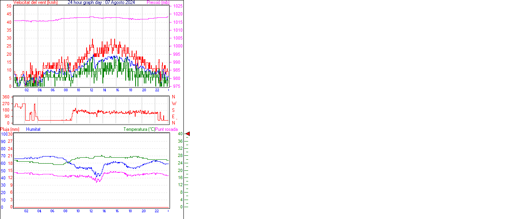The image size is (506, 219).
Task: Click the 360 value on wind direction axis
Action: click(6, 97)
